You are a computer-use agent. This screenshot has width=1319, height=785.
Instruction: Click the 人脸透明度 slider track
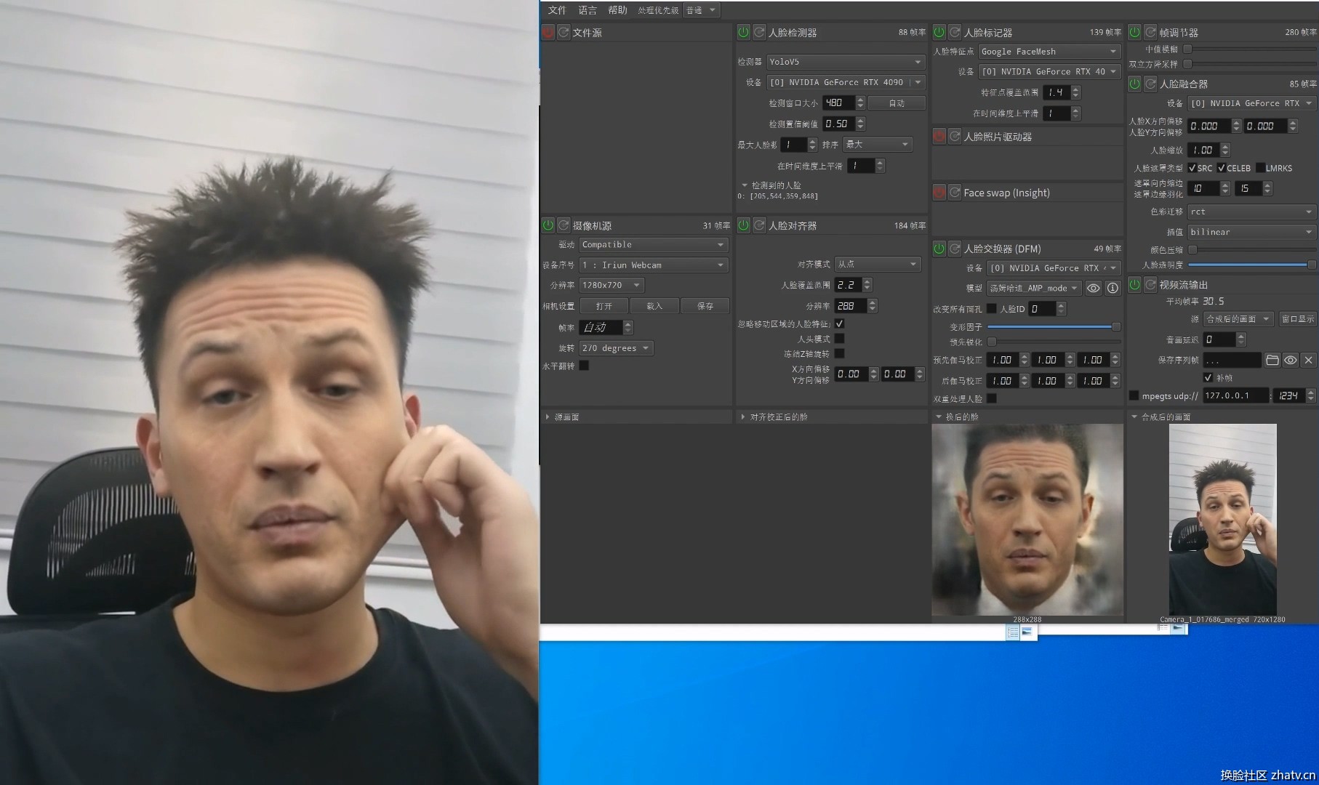pyautogui.click(x=1249, y=265)
